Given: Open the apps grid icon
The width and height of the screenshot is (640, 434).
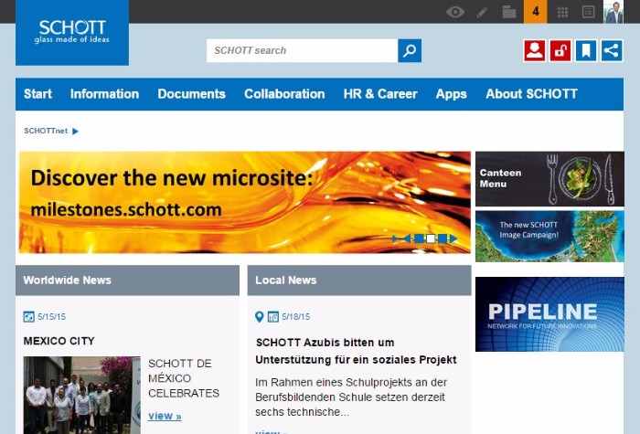Looking at the screenshot, I should pos(562,12).
